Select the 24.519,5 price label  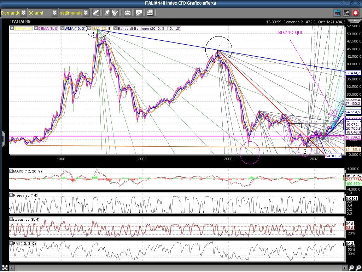[x=352, y=112]
